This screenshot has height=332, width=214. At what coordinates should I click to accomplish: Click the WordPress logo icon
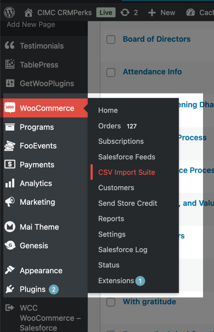(x=10, y=13)
